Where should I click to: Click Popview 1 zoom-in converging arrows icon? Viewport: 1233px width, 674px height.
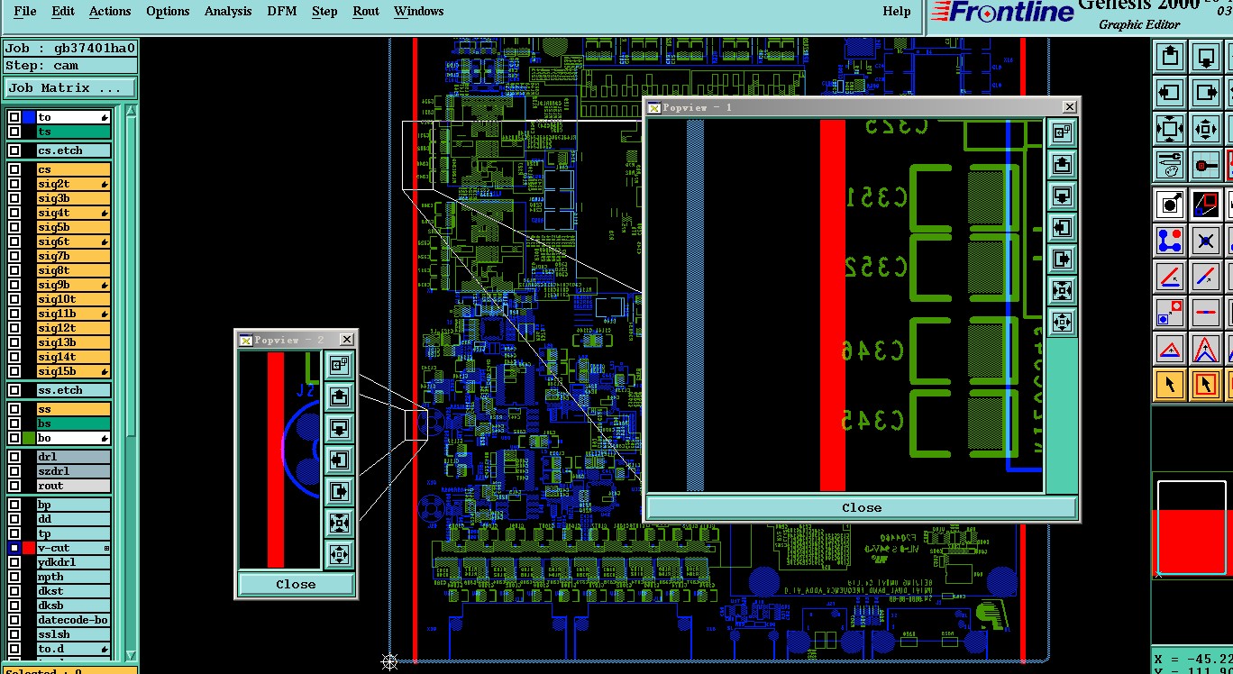[1062, 290]
